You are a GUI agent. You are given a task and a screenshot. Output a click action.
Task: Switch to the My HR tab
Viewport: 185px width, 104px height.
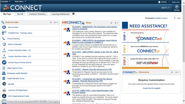(20, 14)
